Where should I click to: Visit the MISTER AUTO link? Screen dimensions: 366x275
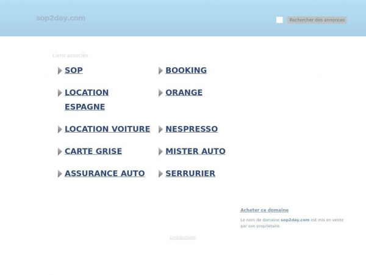point(195,151)
